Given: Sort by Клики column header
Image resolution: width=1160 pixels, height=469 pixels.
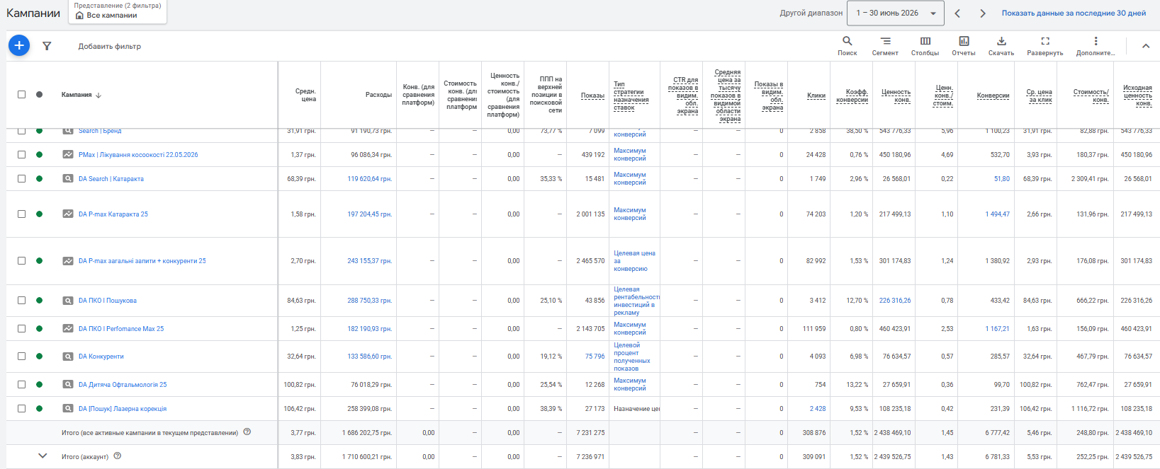Looking at the screenshot, I should coord(816,95).
